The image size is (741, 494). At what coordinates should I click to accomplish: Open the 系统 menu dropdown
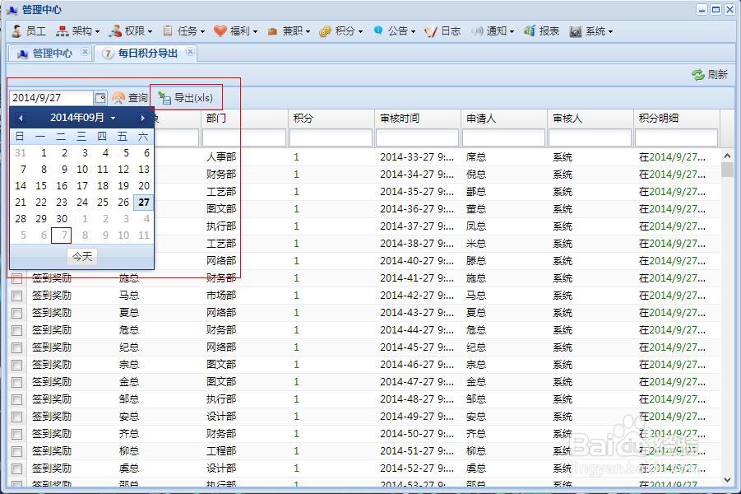pos(591,31)
